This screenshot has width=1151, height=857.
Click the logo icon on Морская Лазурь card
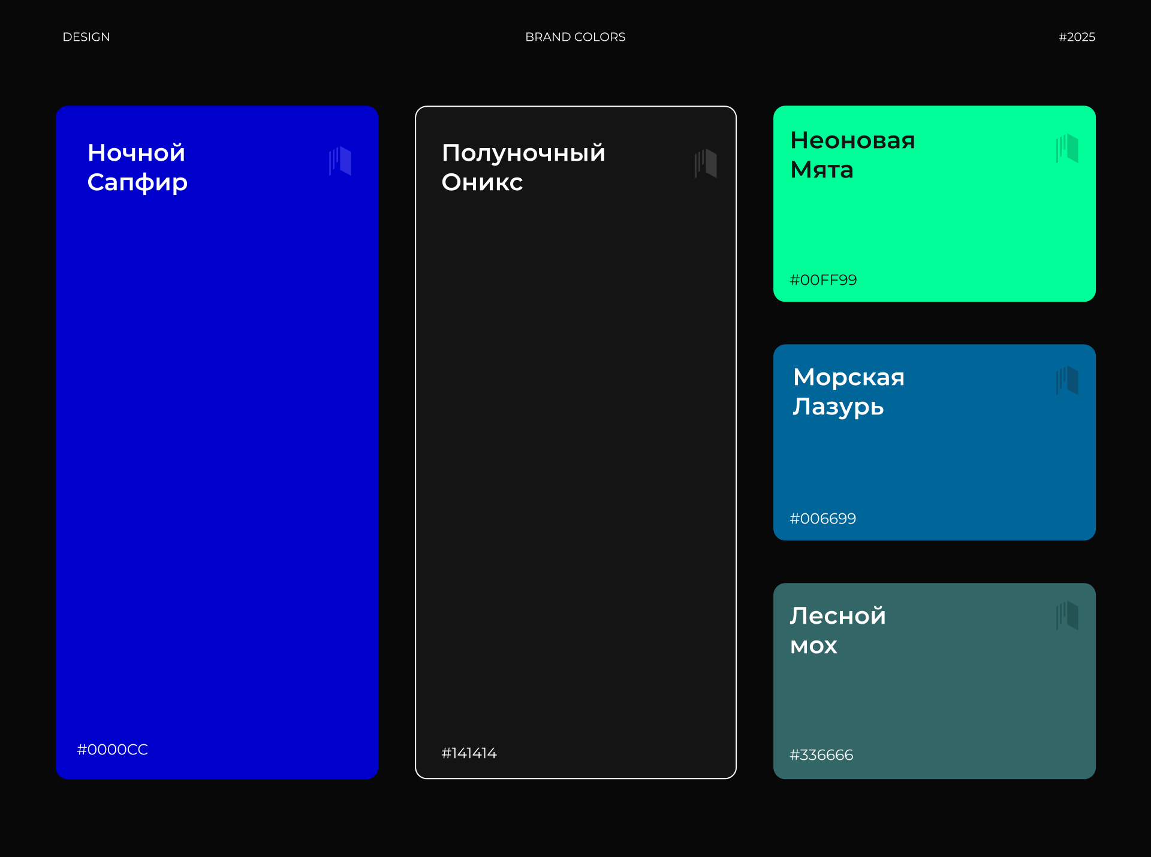1068,380
